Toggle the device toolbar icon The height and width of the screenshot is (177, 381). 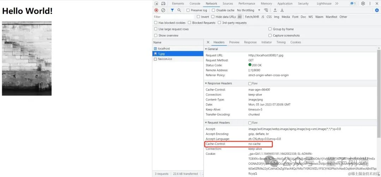(x=163, y=4)
